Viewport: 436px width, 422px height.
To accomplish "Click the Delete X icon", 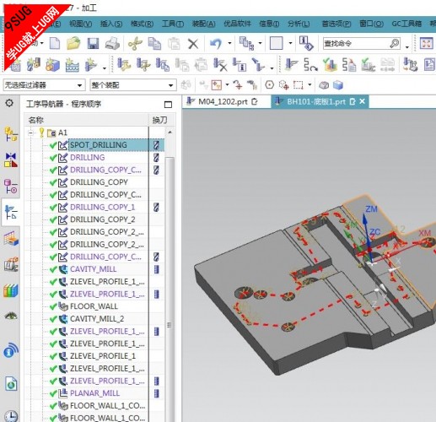I will pos(193,44).
